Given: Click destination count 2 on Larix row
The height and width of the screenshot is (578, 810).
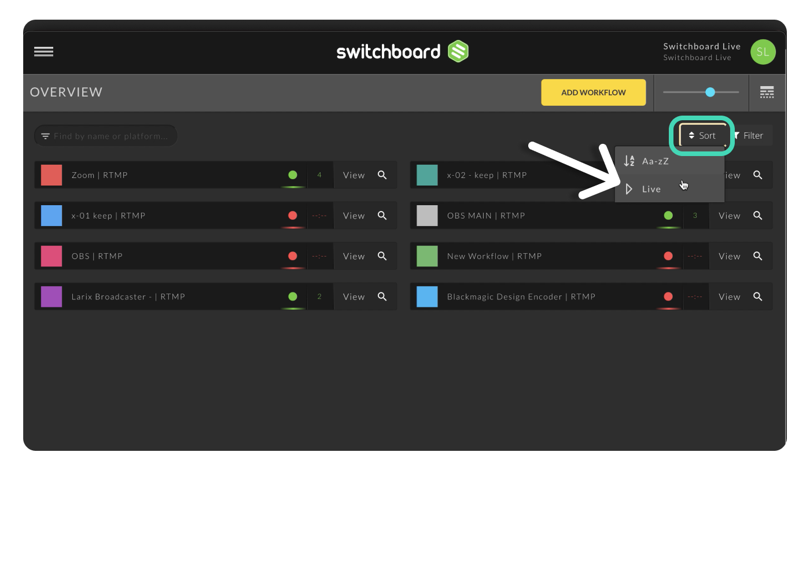Looking at the screenshot, I should pyautogui.click(x=319, y=297).
